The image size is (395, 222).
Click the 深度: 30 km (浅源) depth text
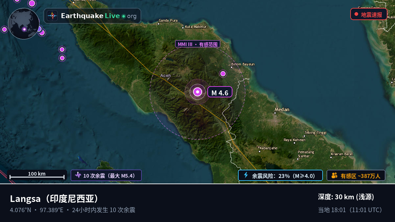pos(346,197)
